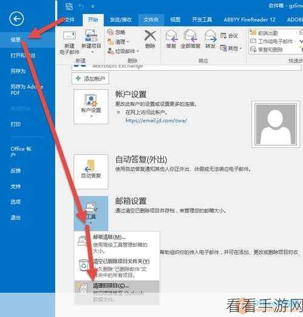Screen dimensions: 303x317
Task: Select the 工作组电子邮件 quick step
Action: (271, 41)
